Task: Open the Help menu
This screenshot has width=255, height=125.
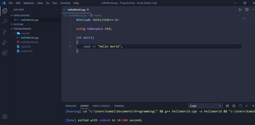Action: [x=76, y=3]
